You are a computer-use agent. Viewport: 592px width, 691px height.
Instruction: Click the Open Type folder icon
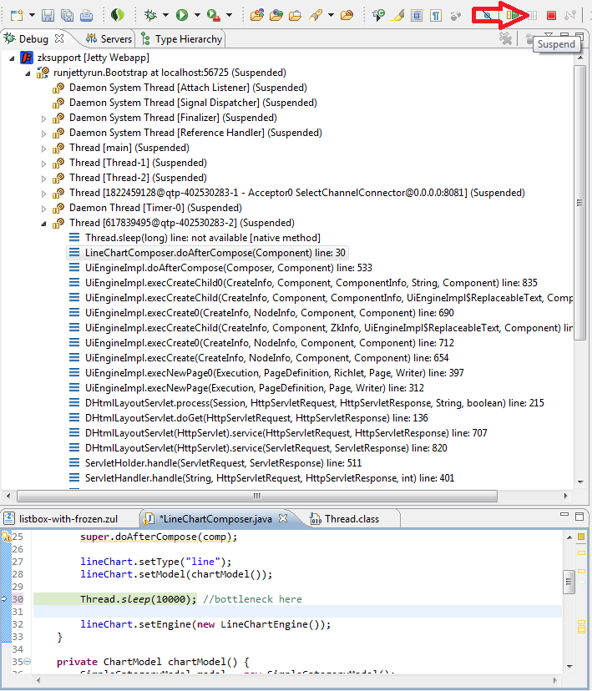tap(295, 15)
